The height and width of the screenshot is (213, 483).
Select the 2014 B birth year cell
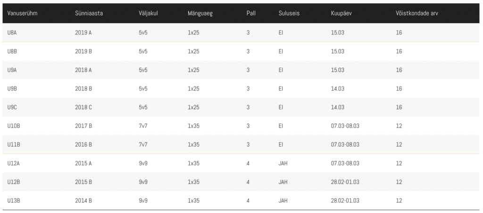[x=83, y=201]
